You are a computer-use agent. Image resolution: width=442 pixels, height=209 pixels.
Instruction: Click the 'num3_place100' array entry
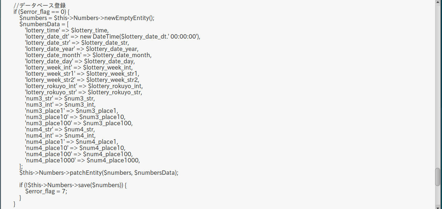pos(79,123)
